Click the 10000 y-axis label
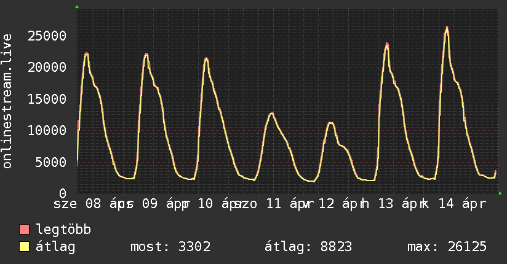 tap(47, 131)
